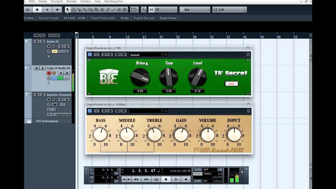The image size is (336, 189).
Task: Open JCM800 plugin window functions menu arrow
Action: [x=248, y=111]
